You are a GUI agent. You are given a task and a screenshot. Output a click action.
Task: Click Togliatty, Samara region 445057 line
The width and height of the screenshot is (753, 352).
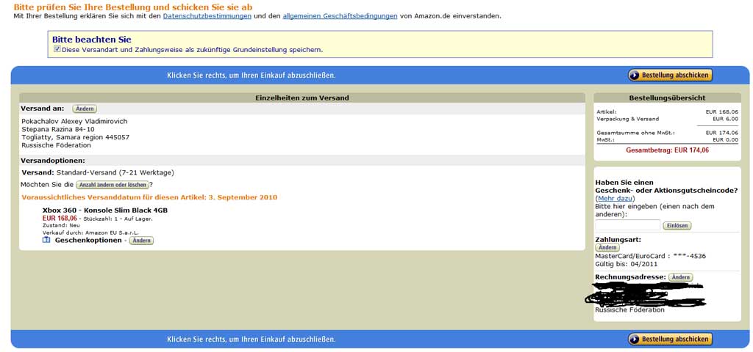pyautogui.click(x=76, y=137)
